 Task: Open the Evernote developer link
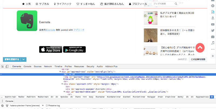coord(51,30)
